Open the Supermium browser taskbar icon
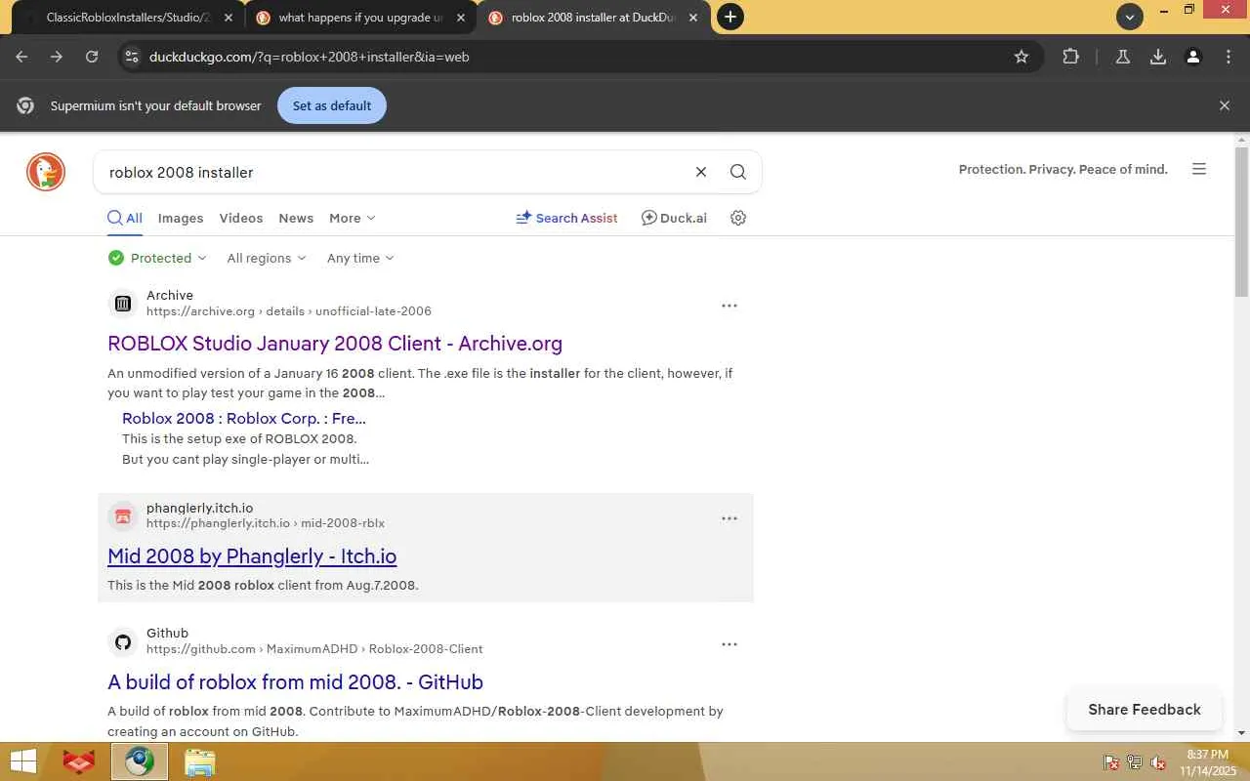Viewport: 1250px width, 781px height. coord(139,761)
